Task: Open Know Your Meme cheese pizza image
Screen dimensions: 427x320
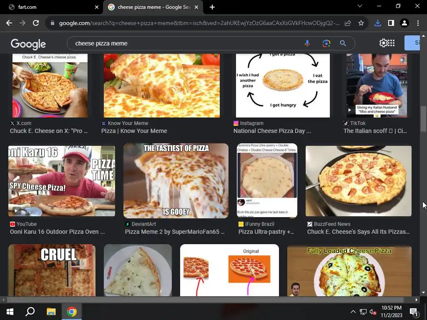Action: 162,85
